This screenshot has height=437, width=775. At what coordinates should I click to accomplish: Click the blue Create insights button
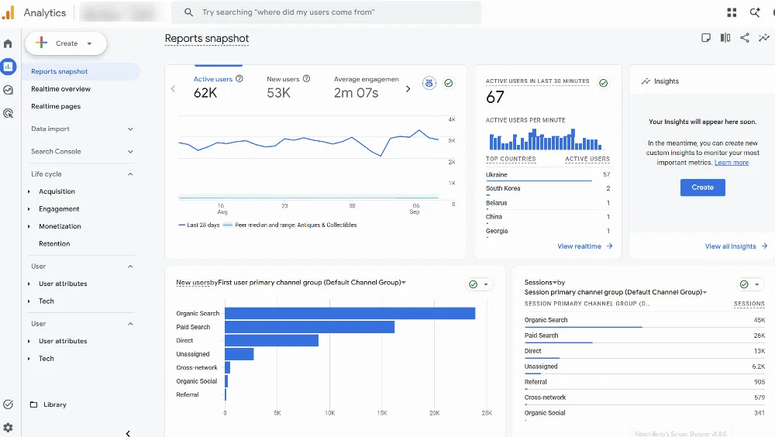[702, 188]
